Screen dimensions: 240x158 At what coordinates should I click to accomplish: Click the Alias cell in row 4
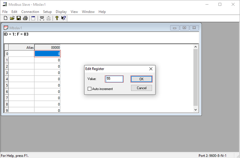pos(21,79)
